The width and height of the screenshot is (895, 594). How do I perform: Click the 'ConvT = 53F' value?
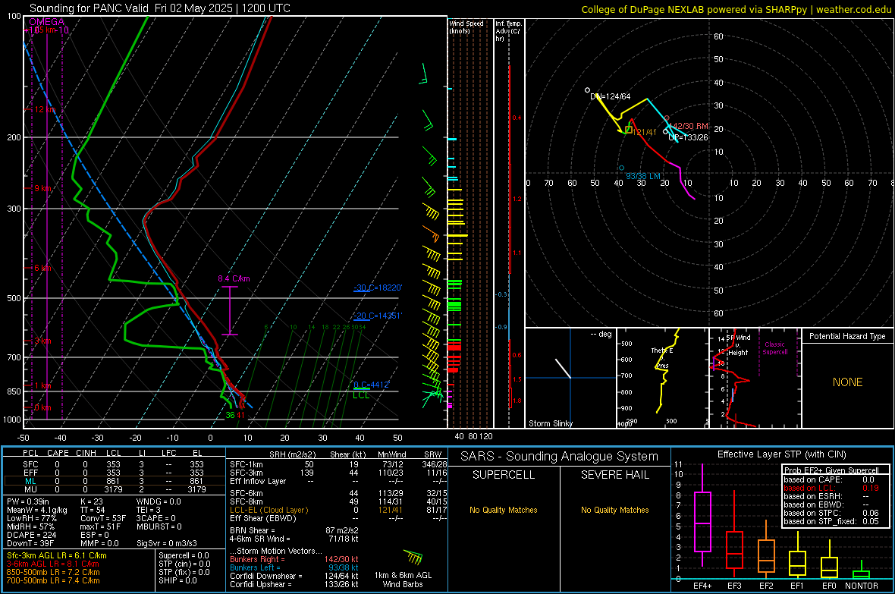tap(103, 519)
